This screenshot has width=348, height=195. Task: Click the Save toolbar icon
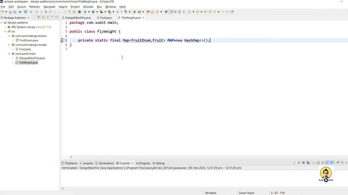[x=10, y=12]
